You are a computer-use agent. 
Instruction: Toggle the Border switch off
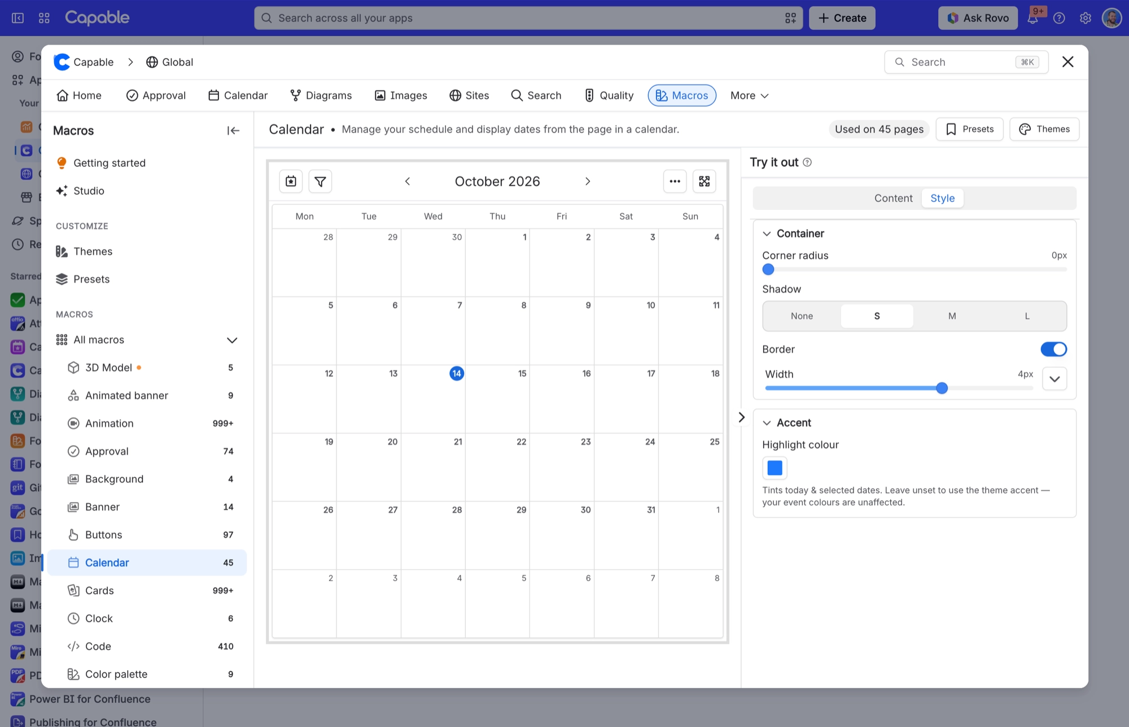coord(1053,349)
